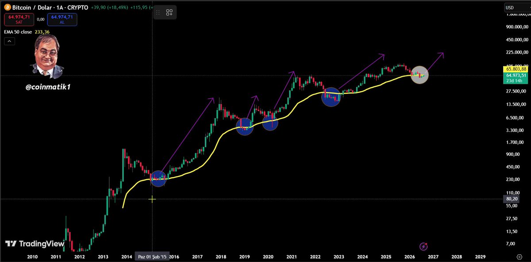Click the Bitcoin symbol logo icon

[7, 8]
